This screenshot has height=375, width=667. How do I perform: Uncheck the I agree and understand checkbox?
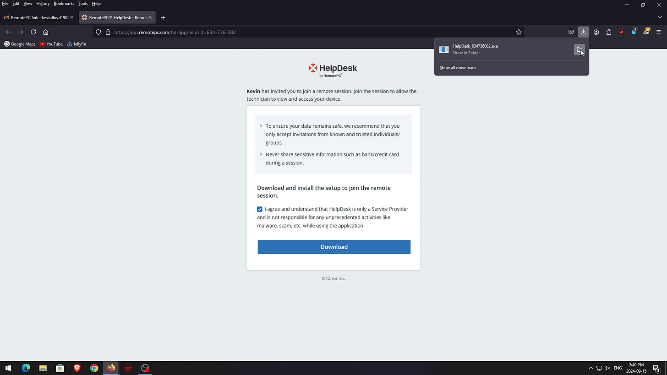[x=260, y=209]
